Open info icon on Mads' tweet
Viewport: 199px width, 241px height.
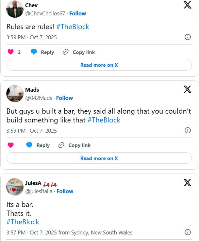188,130
